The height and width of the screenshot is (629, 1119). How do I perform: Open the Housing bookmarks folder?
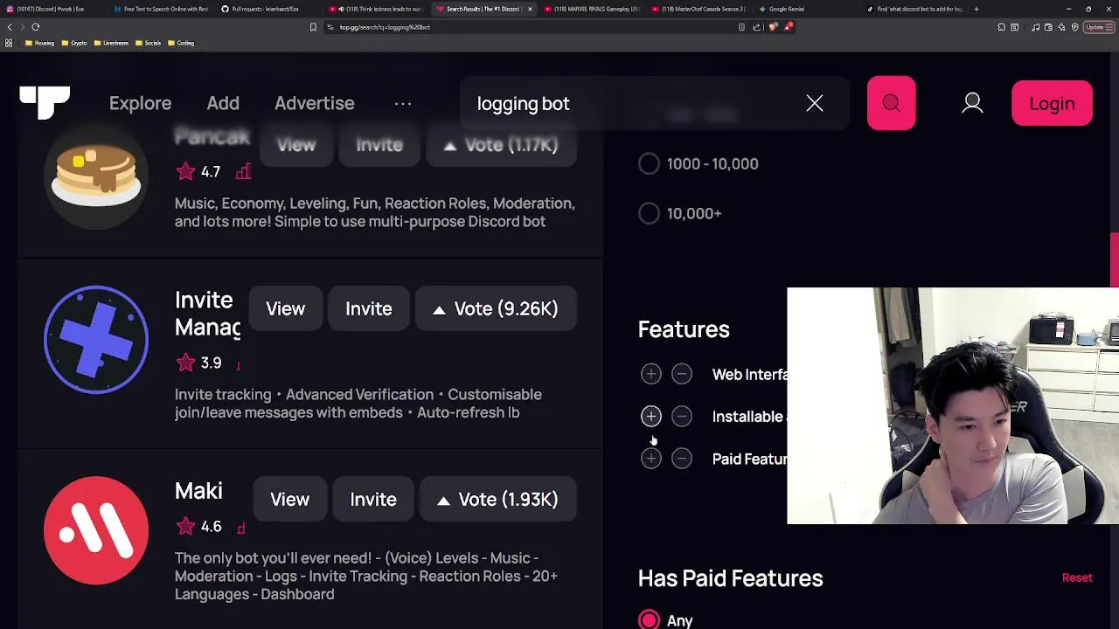39,43
